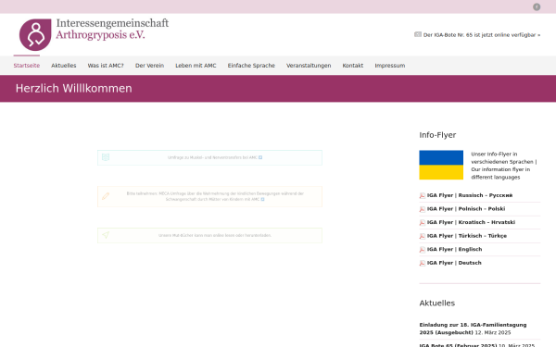
Task: Click the paper plane icon in Mut-Bücher banner
Action: point(106,235)
